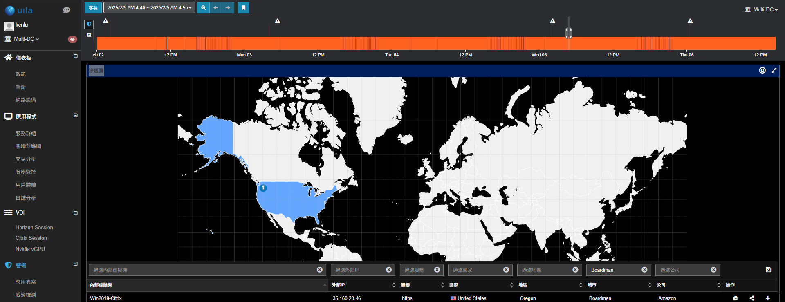
Task: Open Citrix Session in the sidebar
Action: pos(31,238)
